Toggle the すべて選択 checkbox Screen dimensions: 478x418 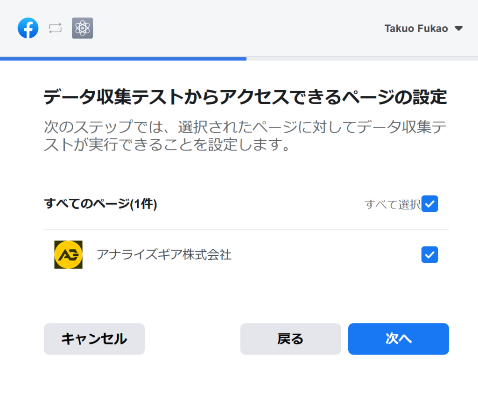tap(429, 204)
